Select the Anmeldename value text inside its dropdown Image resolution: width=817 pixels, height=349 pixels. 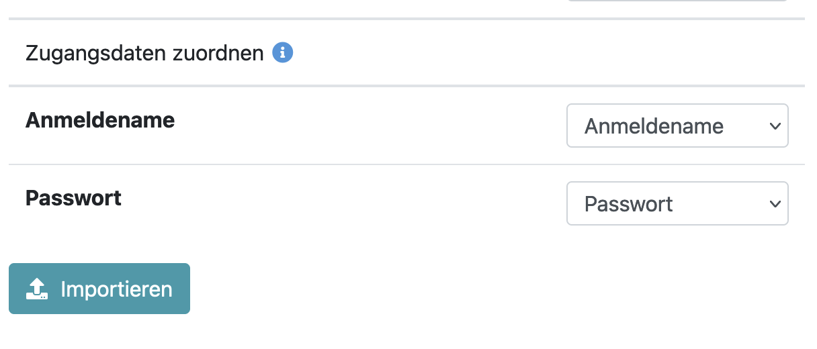[654, 126]
